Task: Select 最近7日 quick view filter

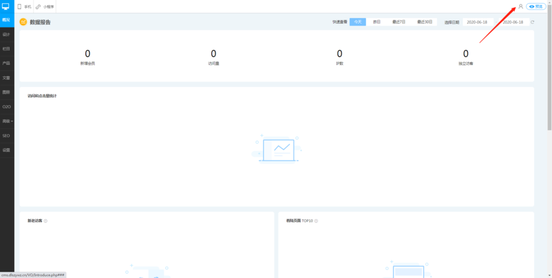Action: pyautogui.click(x=399, y=22)
